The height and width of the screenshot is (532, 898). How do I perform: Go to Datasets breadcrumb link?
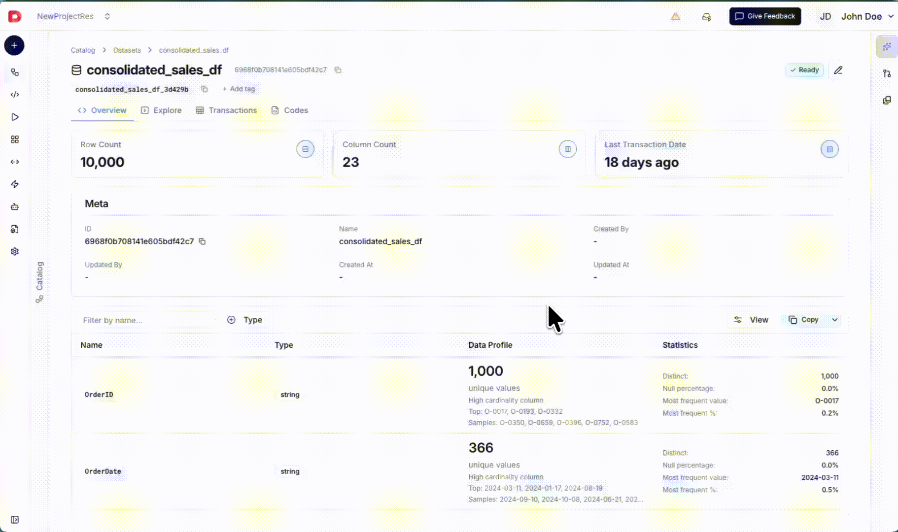(x=127, y=50)
